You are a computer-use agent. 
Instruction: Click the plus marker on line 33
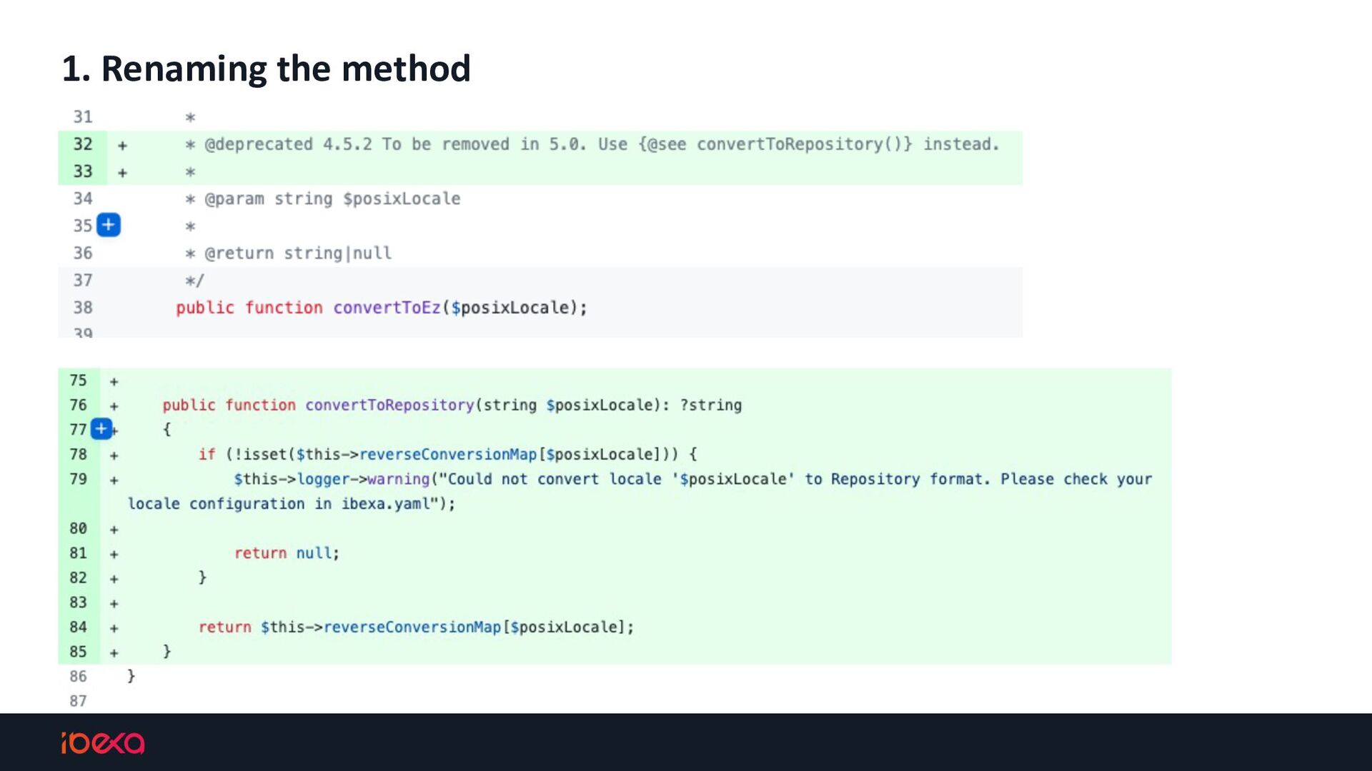tap(122, 173)
